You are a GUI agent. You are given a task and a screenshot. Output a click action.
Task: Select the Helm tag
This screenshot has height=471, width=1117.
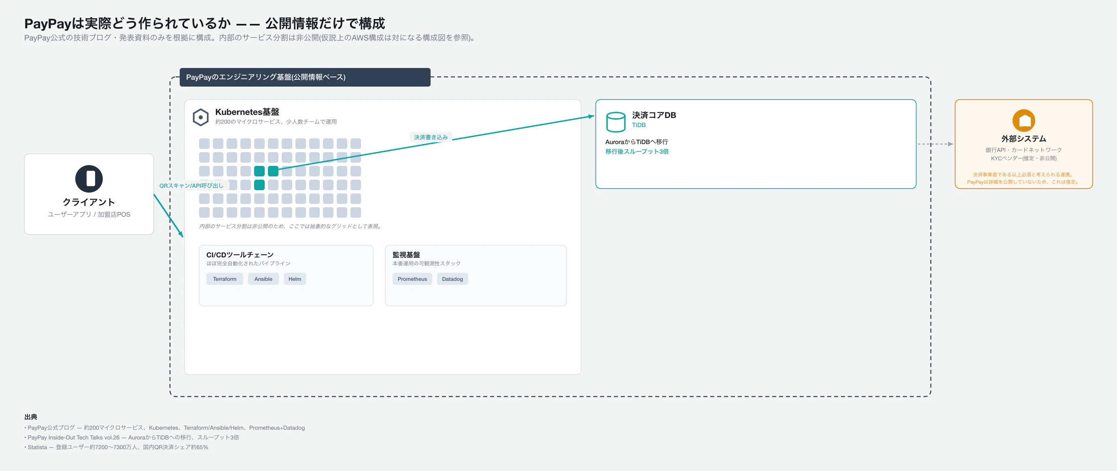pos(295,279)
